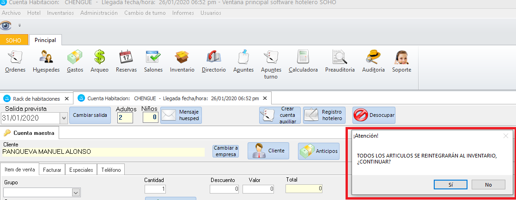Expand the Salida prevista date dropdown
Viewport: 516px width, 200px height.
coord(63,118)
